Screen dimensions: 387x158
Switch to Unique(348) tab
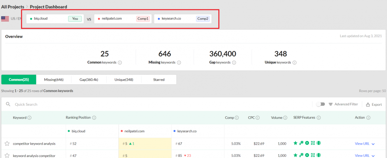pos(124,80)
